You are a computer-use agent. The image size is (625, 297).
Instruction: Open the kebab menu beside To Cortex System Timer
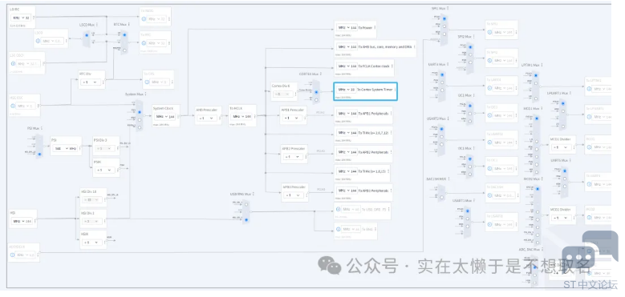pos(395,90)
